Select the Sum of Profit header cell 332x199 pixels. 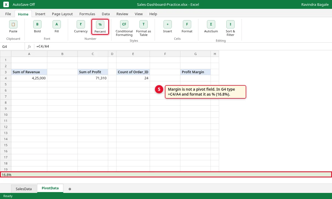(93, 72)
